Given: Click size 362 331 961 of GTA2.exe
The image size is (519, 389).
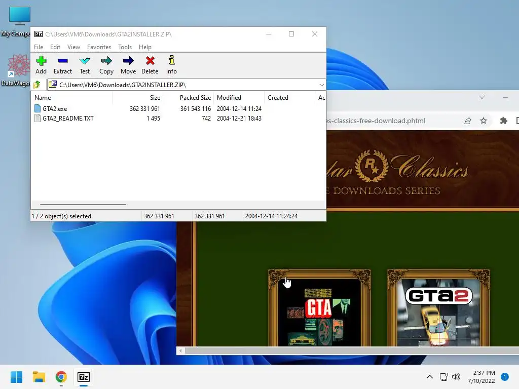Looking at the screenshot, I should point(144,108).
